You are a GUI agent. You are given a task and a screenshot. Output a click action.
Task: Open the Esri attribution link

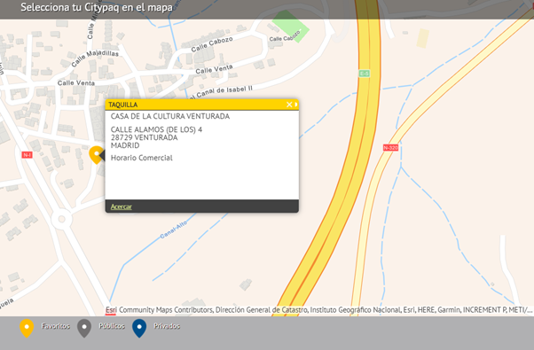click(x=111, y=310)
